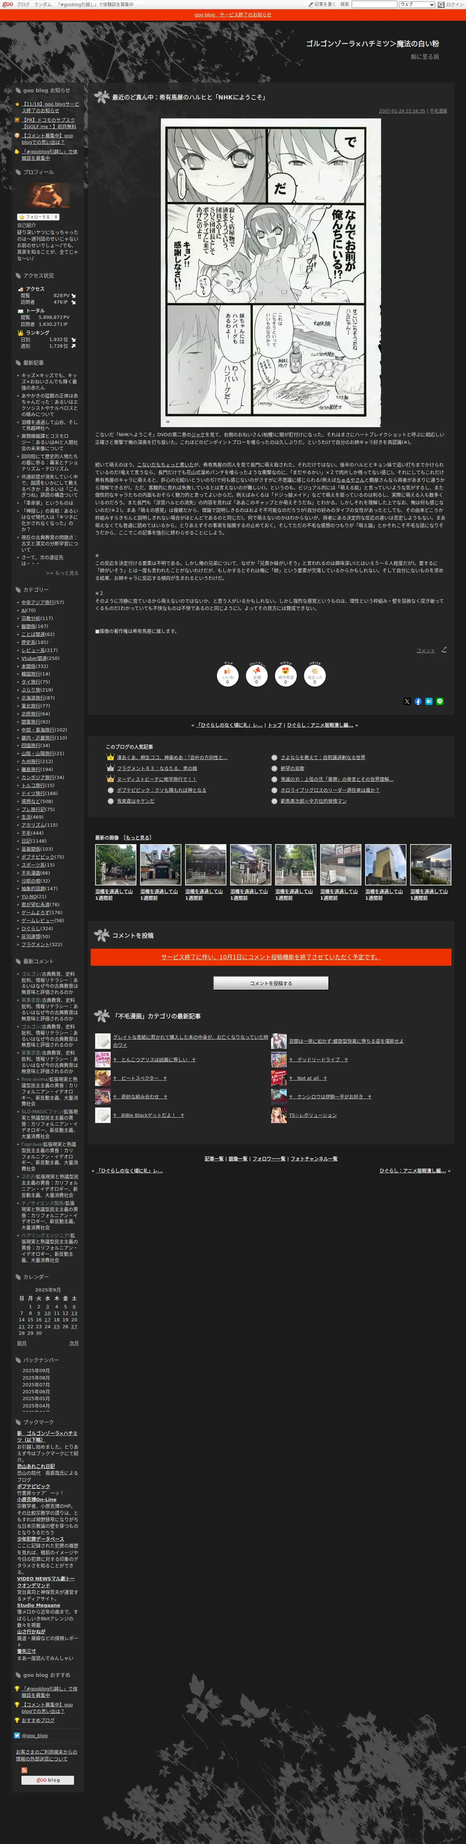466x1844 pixels.
Task: Click the Twitter bird icon in sidebar
Action: coord(17,1735)
